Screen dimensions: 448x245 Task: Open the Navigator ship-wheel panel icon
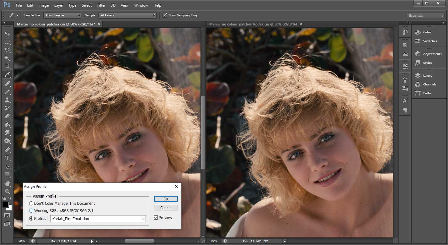(x=405, y=45)
